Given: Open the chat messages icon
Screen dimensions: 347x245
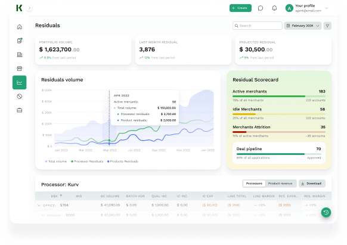Looking at the screenshot, I should pyautogui.click(x=261, y=8).
